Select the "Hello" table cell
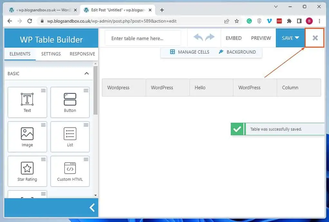The height and width of the screenshot is (222, 329). 211,88
